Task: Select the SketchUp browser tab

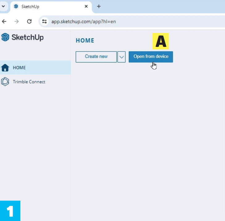Action: coord(51,7)
